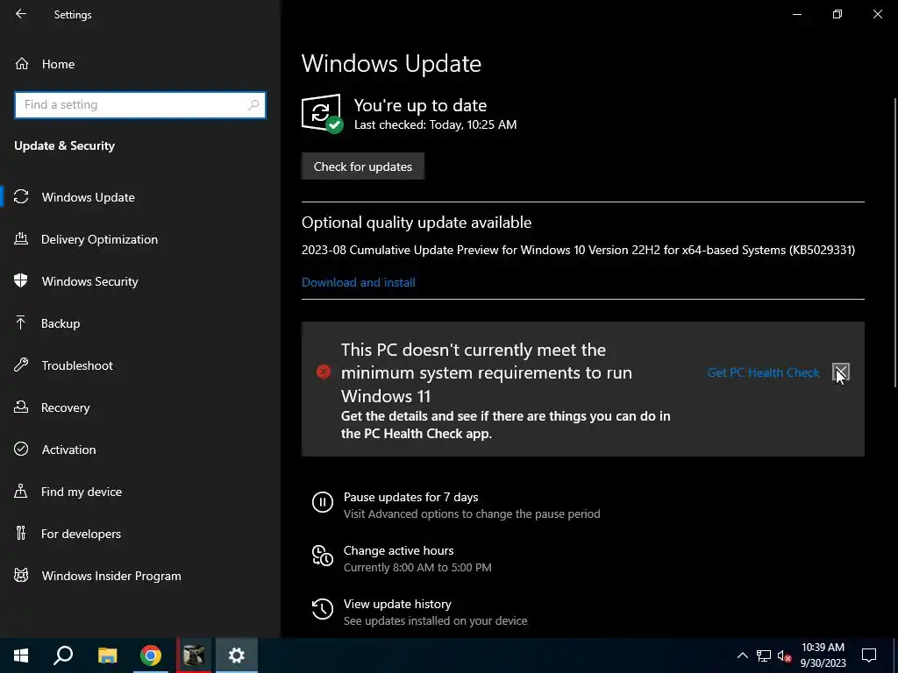Click the Change active hours clock icon
Screen dimensions: 898x673
point(323,556)
